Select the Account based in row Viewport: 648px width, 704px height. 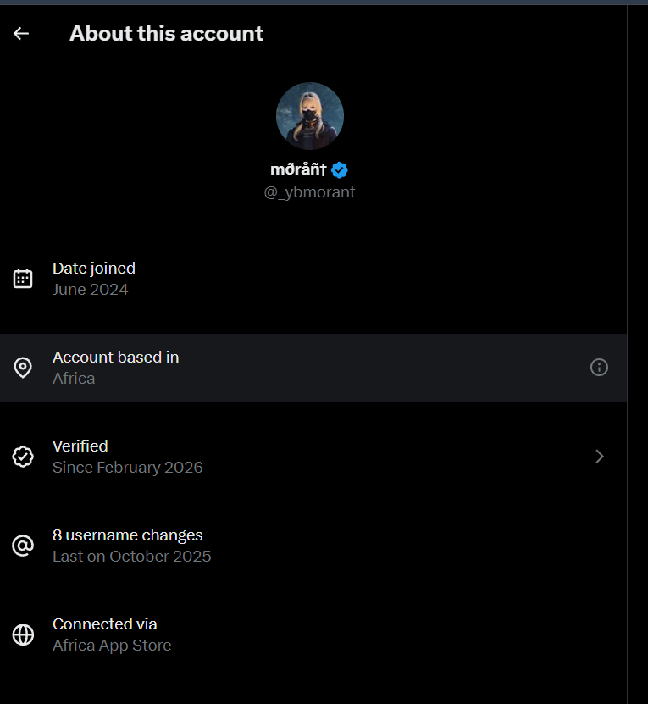313,368
